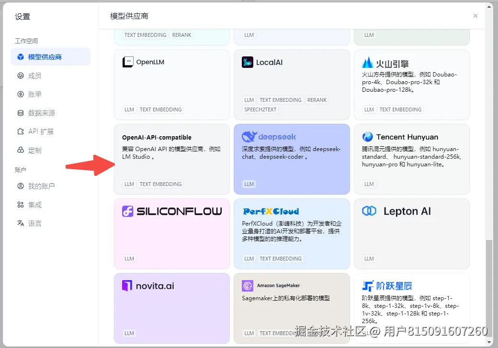498x348 pixels.
Task: Click TEXT EMBEDDING tag on PerfXCloud card
Action: (281, 259)
